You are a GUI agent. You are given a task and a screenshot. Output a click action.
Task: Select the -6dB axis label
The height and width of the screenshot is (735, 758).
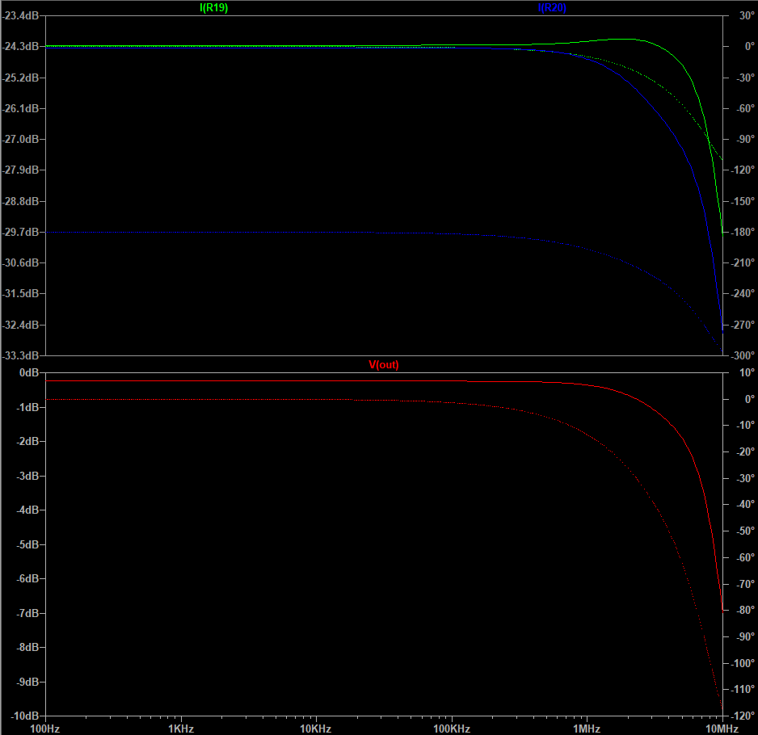click(27, 578)
